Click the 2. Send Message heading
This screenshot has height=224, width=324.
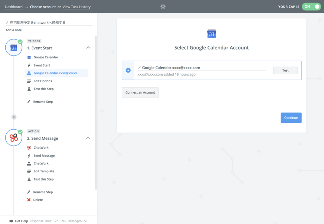point(43,138)
